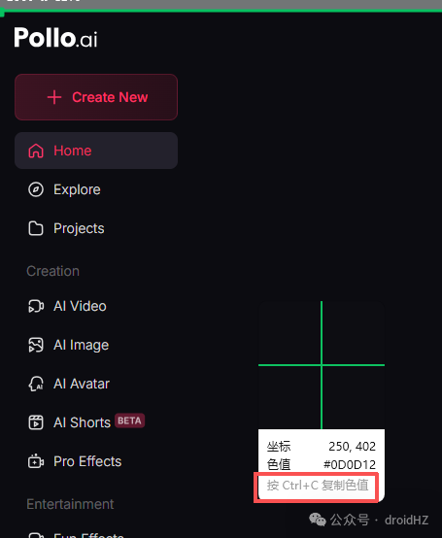Click the BETA badge beside AI Shorts
The width and height of the screenshot is (442, 538).
[x=129, y=420]
